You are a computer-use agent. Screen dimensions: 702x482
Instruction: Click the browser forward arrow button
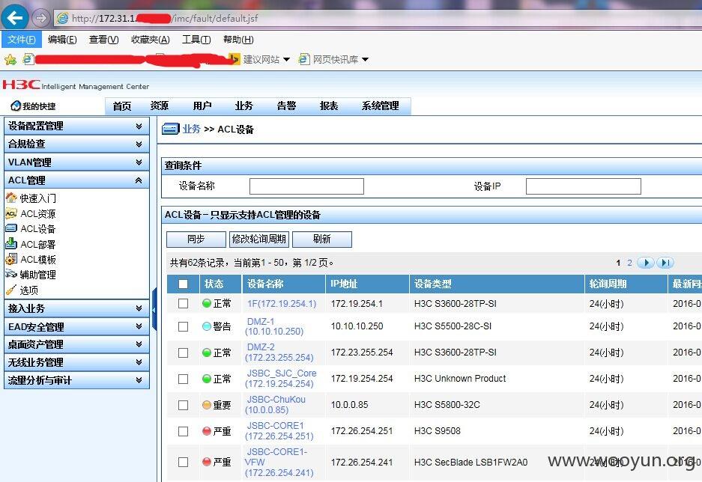(40, 18)
